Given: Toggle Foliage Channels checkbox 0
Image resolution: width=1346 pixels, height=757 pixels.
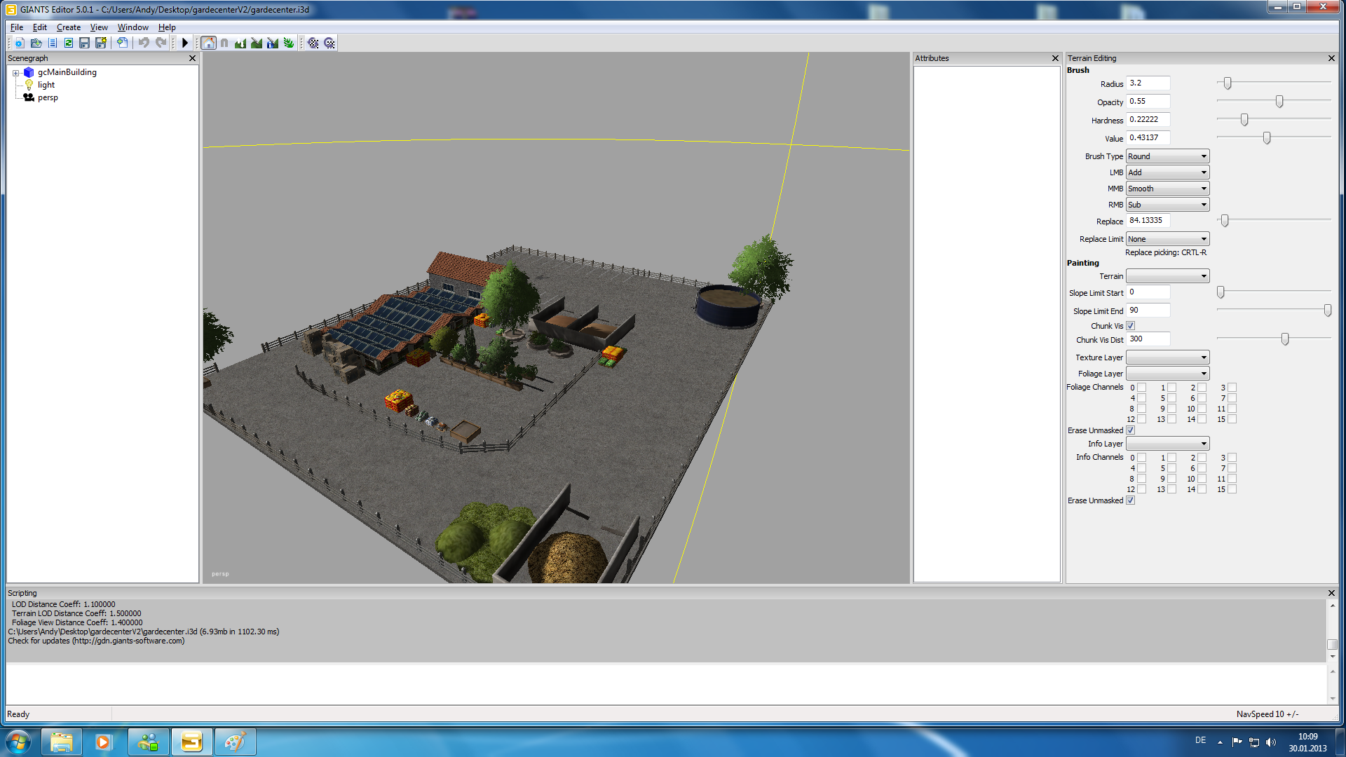Looking at the screenshot, I should (x=1141, y=388).
